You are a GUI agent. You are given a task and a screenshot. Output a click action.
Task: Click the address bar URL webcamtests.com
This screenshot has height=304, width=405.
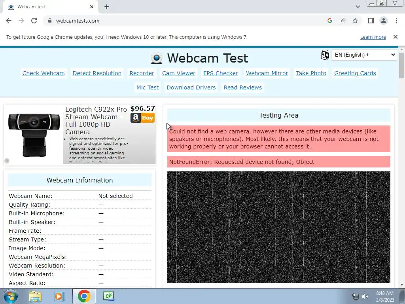pyautogui.click(x=78, y=21)
